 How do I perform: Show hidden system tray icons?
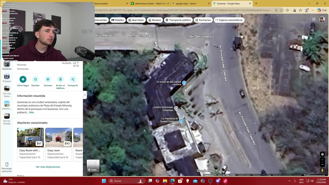tap(289, 181)
